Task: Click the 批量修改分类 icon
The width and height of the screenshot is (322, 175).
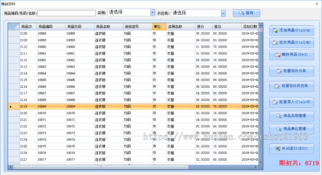Action: (279, 72)
